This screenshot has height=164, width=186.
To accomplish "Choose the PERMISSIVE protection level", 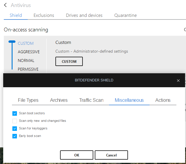I will click(28, 69).
